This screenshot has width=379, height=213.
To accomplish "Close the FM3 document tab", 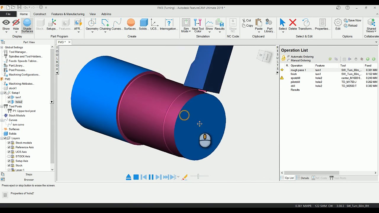I will pyautogui.click(x=69, y=42).
